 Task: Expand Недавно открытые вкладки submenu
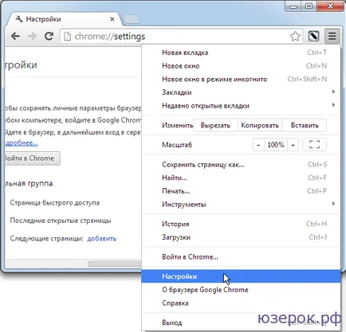[x=241, y=106]
